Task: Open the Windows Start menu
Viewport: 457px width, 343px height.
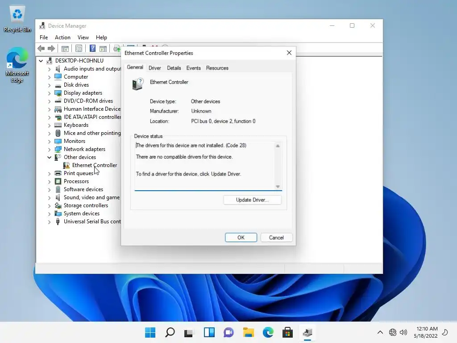Action: (x=150, y=332)
